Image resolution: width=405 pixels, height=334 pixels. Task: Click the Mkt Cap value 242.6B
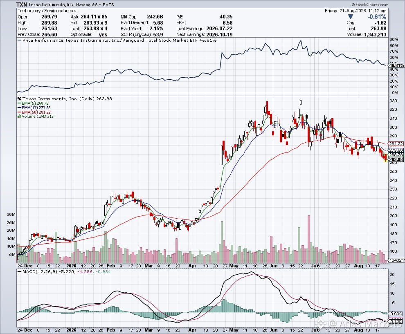[155, 17]
